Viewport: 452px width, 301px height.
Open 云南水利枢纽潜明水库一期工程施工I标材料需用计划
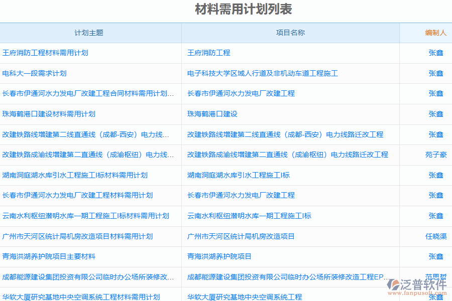[x=74, y=216]
